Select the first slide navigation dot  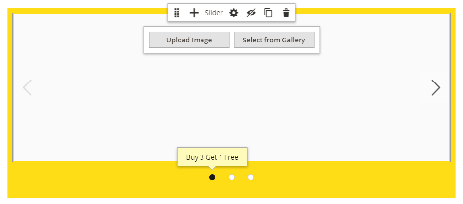(212, 177)
